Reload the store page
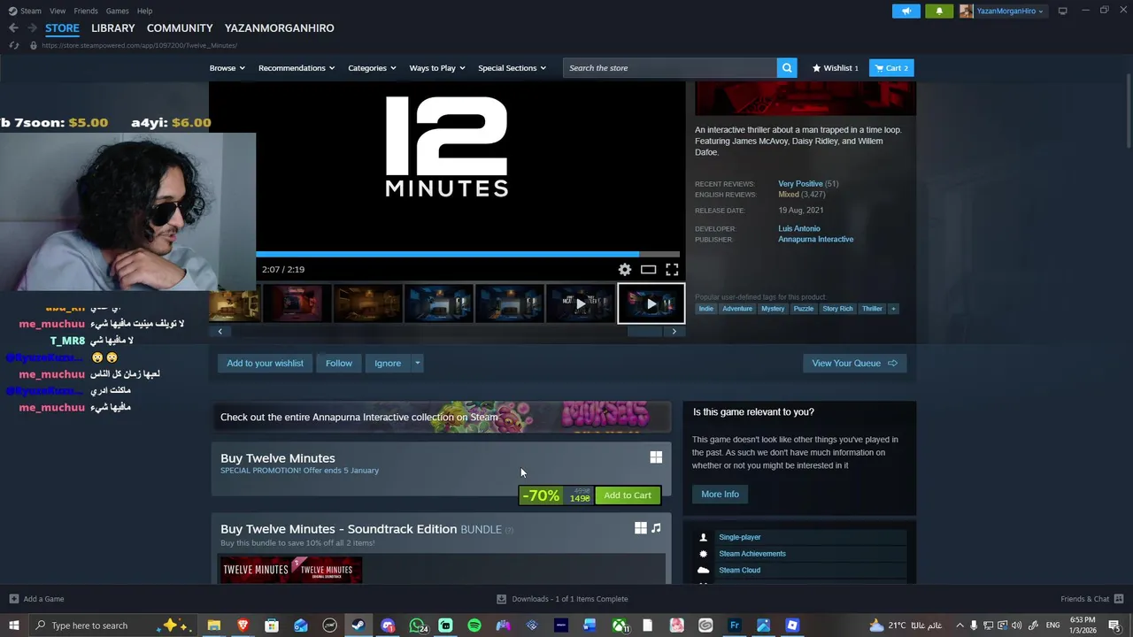 13,45
